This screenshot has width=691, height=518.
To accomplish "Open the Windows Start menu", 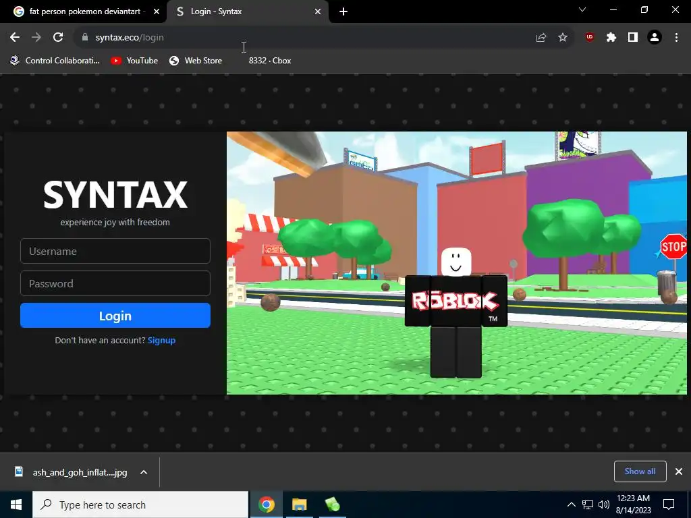I will click(16, 505).
